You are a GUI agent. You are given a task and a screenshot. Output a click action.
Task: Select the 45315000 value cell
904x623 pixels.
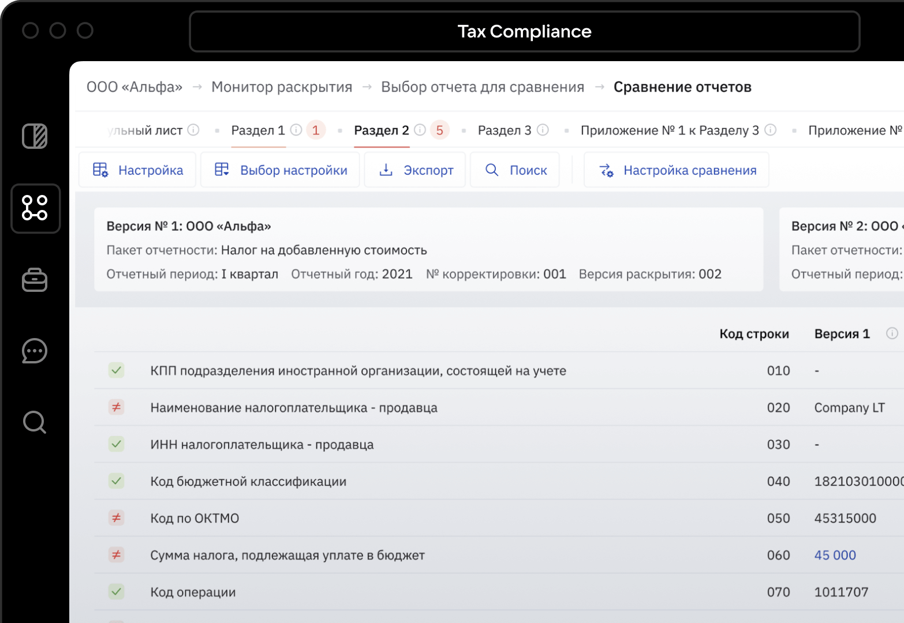point(845,519)
